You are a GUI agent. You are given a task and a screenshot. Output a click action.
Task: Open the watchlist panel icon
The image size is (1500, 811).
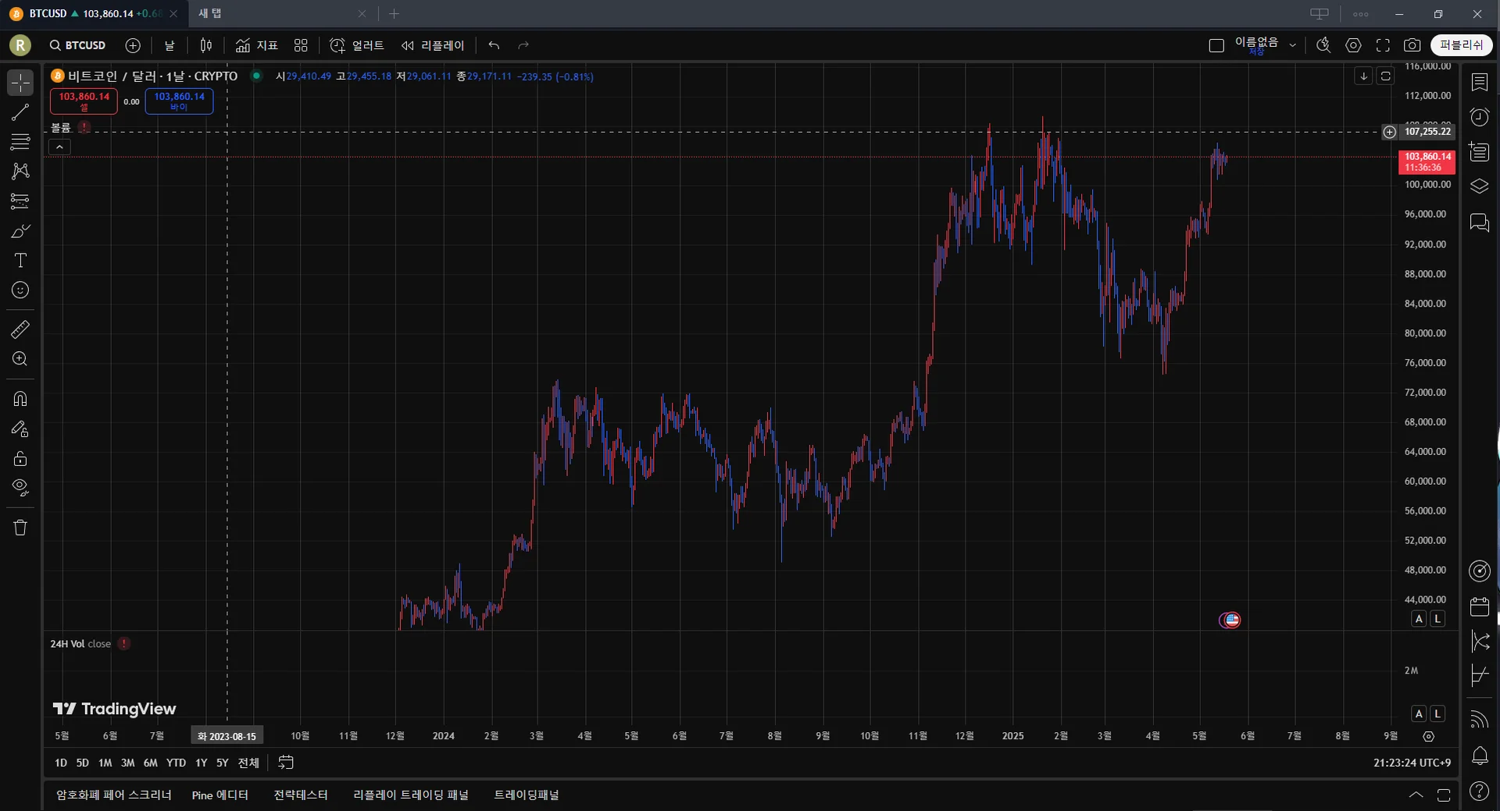click(x=1480, y=82)
